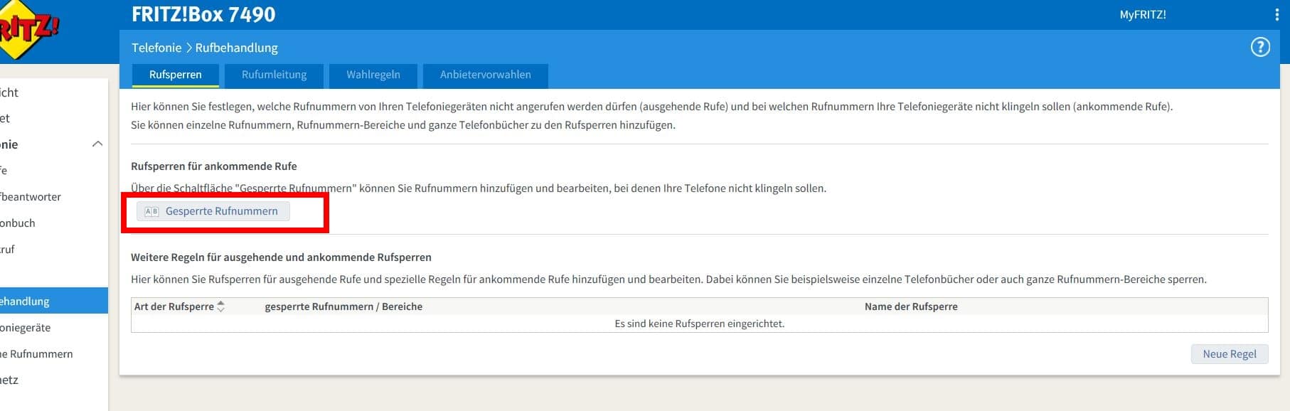1290x411 pixels.
Task: Sort by Art der Rufsperre arrows
Action: click(221, 306)
